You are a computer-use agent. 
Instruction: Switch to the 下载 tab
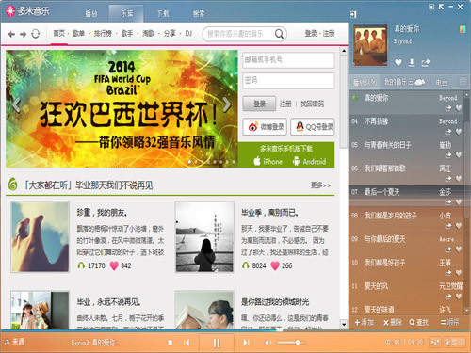click(163, 13)
